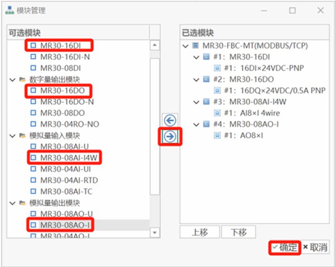Click the 模拟量输入模块 folder icon

(23, 135)
